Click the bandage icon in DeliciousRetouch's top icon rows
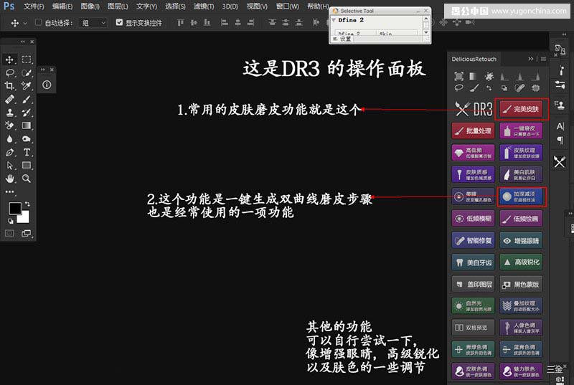Screen dimensions: 574x385 (519, 87)
